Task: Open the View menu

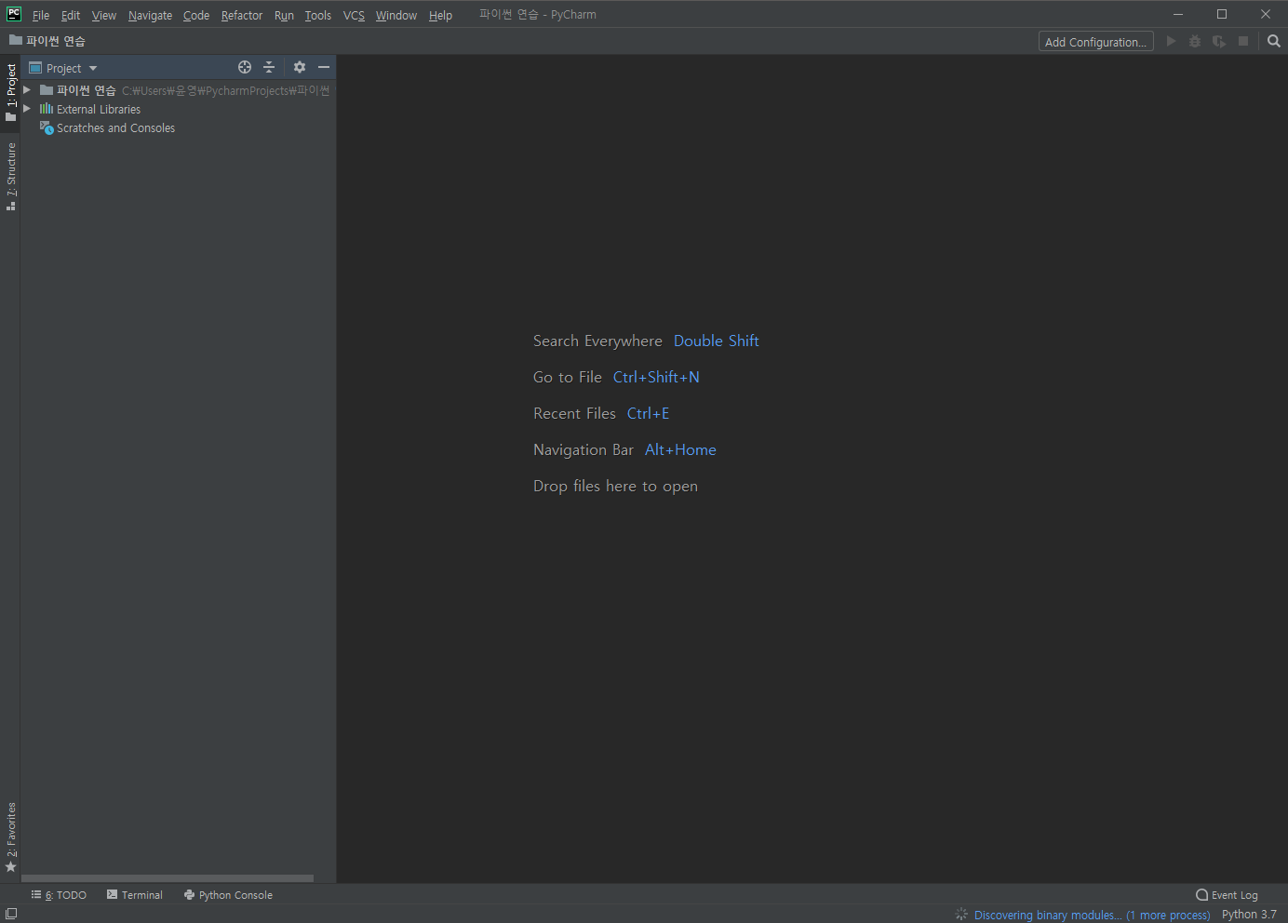Action: [104, 15]
